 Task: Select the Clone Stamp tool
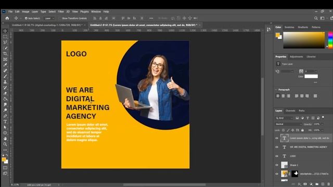(x=5, y=82)
